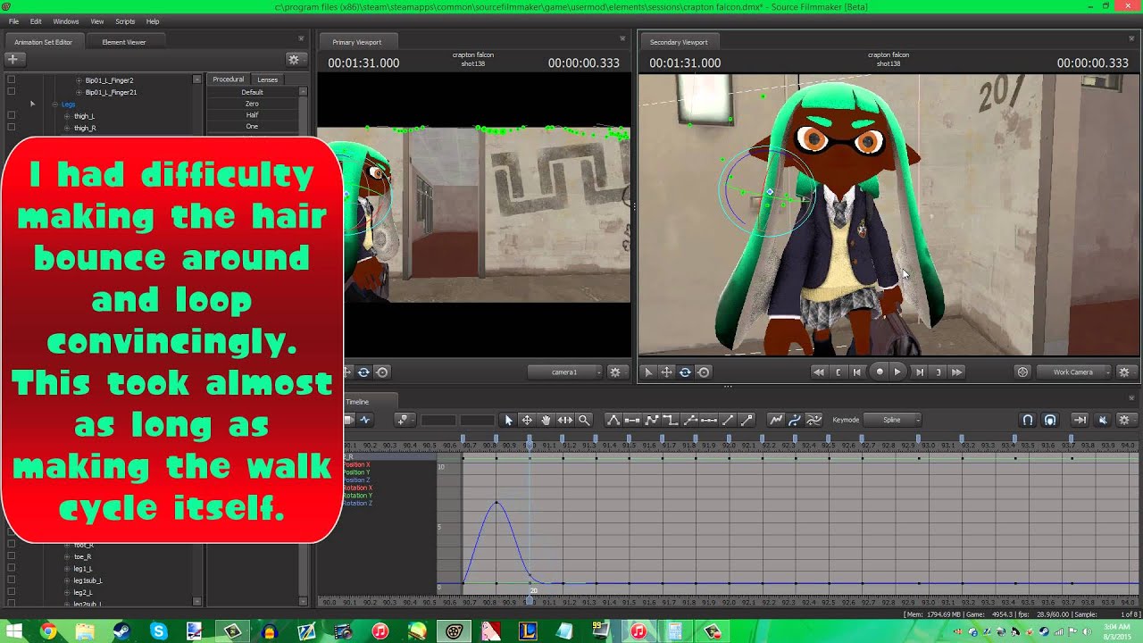Viewport: 1143px width, 643px height.
Task: Expand the Bip01_L_Finger21 node
Action: 79,92
